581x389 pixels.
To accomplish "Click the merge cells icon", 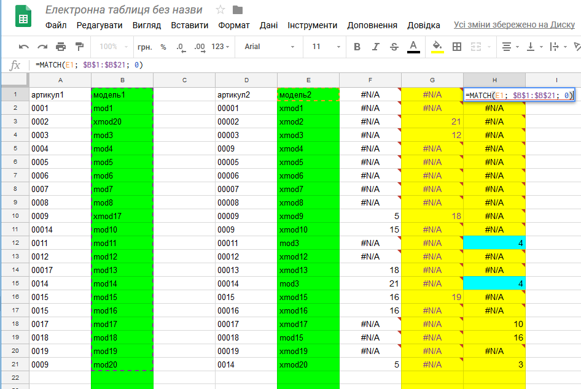I will point(476,47).
